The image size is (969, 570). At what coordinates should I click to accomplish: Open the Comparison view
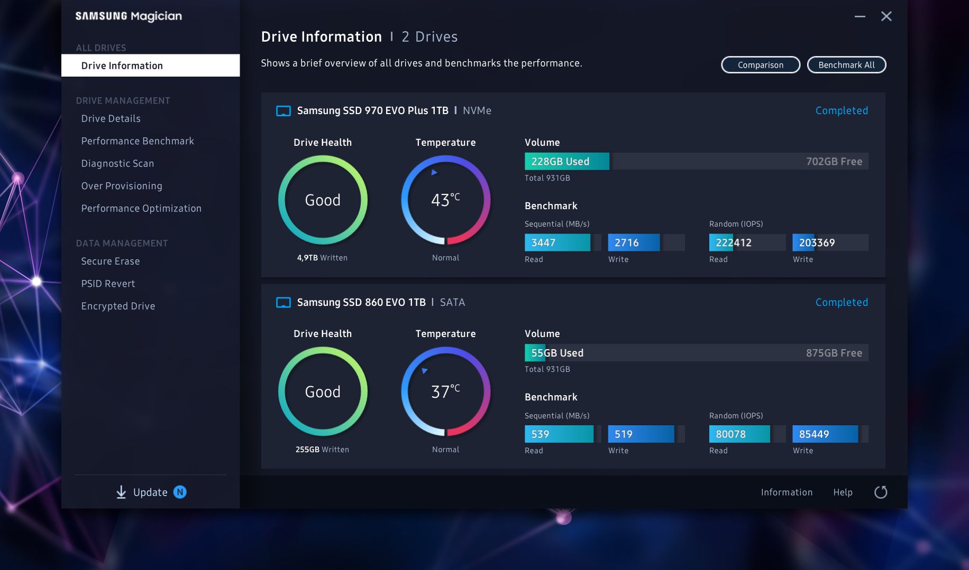760,65
